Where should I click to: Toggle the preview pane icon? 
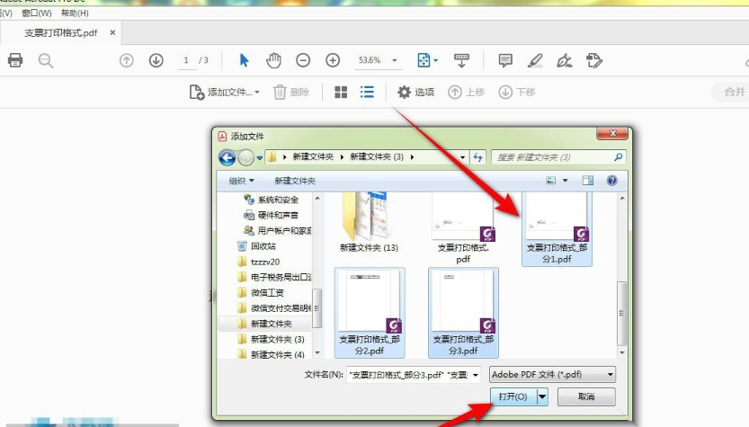click(x=588, y=181)
